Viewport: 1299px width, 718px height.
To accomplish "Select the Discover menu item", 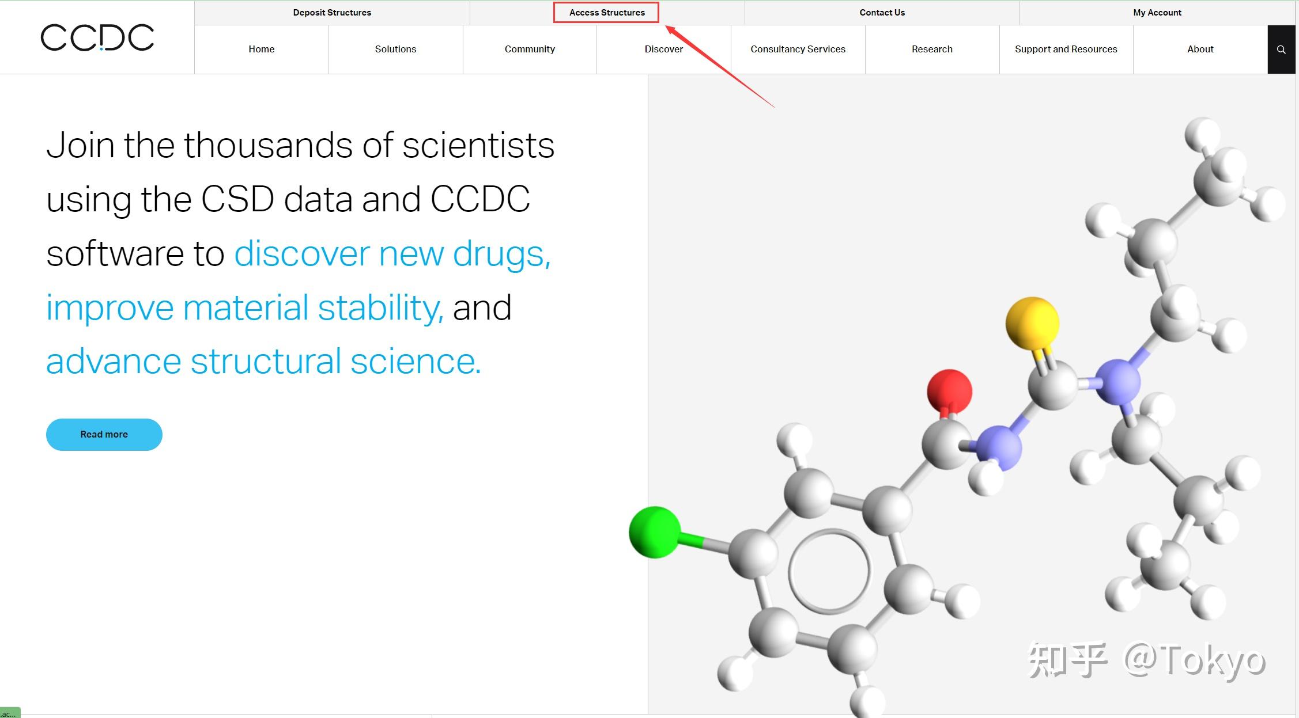I will [x=663, y=49].
